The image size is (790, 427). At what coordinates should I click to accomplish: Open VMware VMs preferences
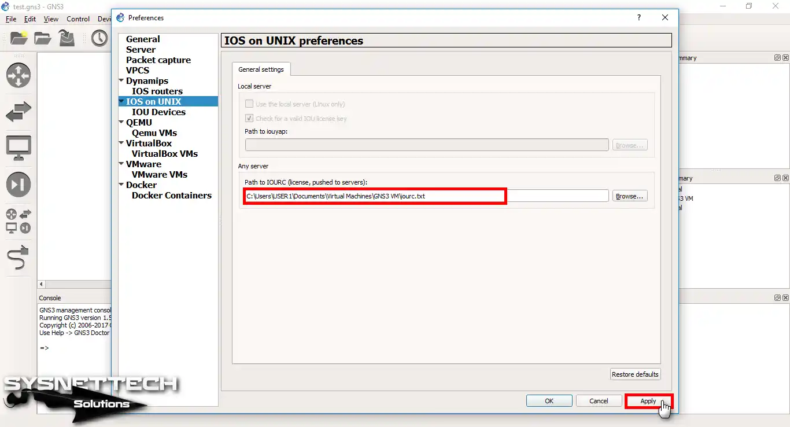coord(160,175)
